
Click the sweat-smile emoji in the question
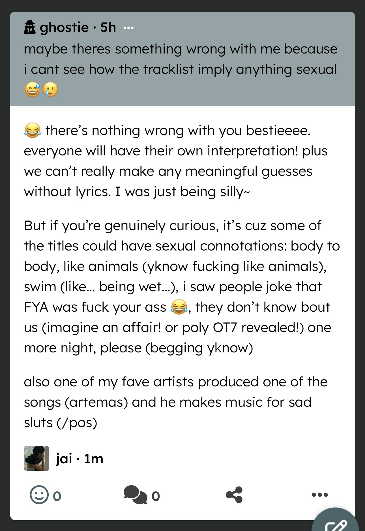(32, 90)
